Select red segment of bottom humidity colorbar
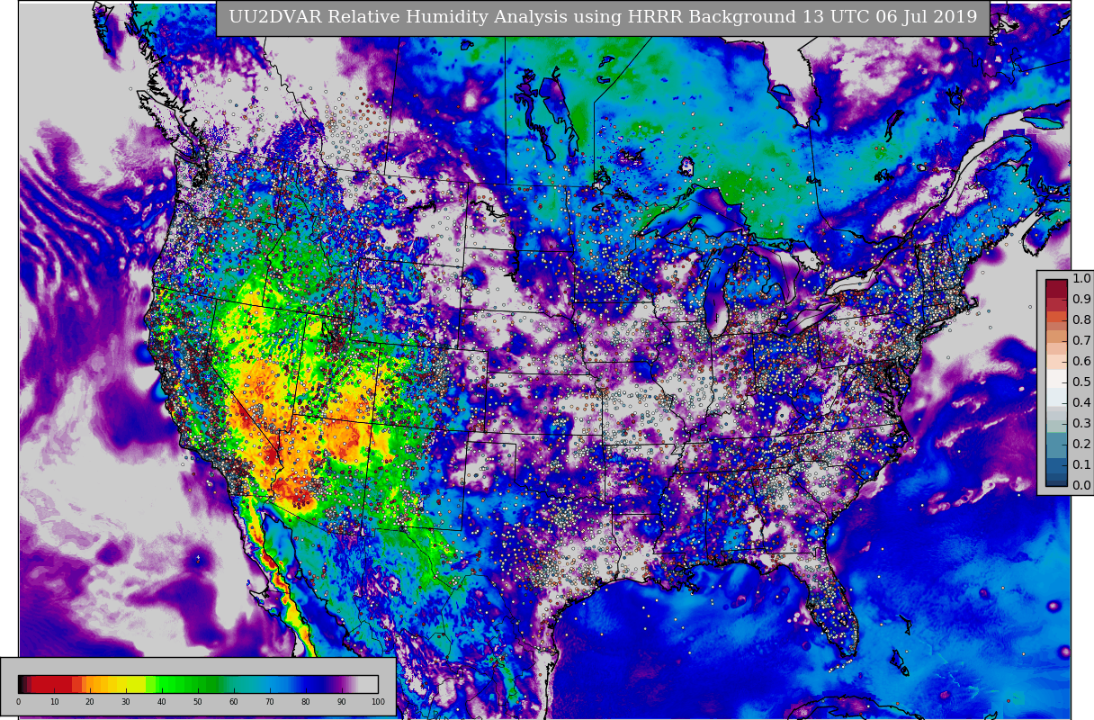This screenshot has width=1094, height=720. click(52, 684)
